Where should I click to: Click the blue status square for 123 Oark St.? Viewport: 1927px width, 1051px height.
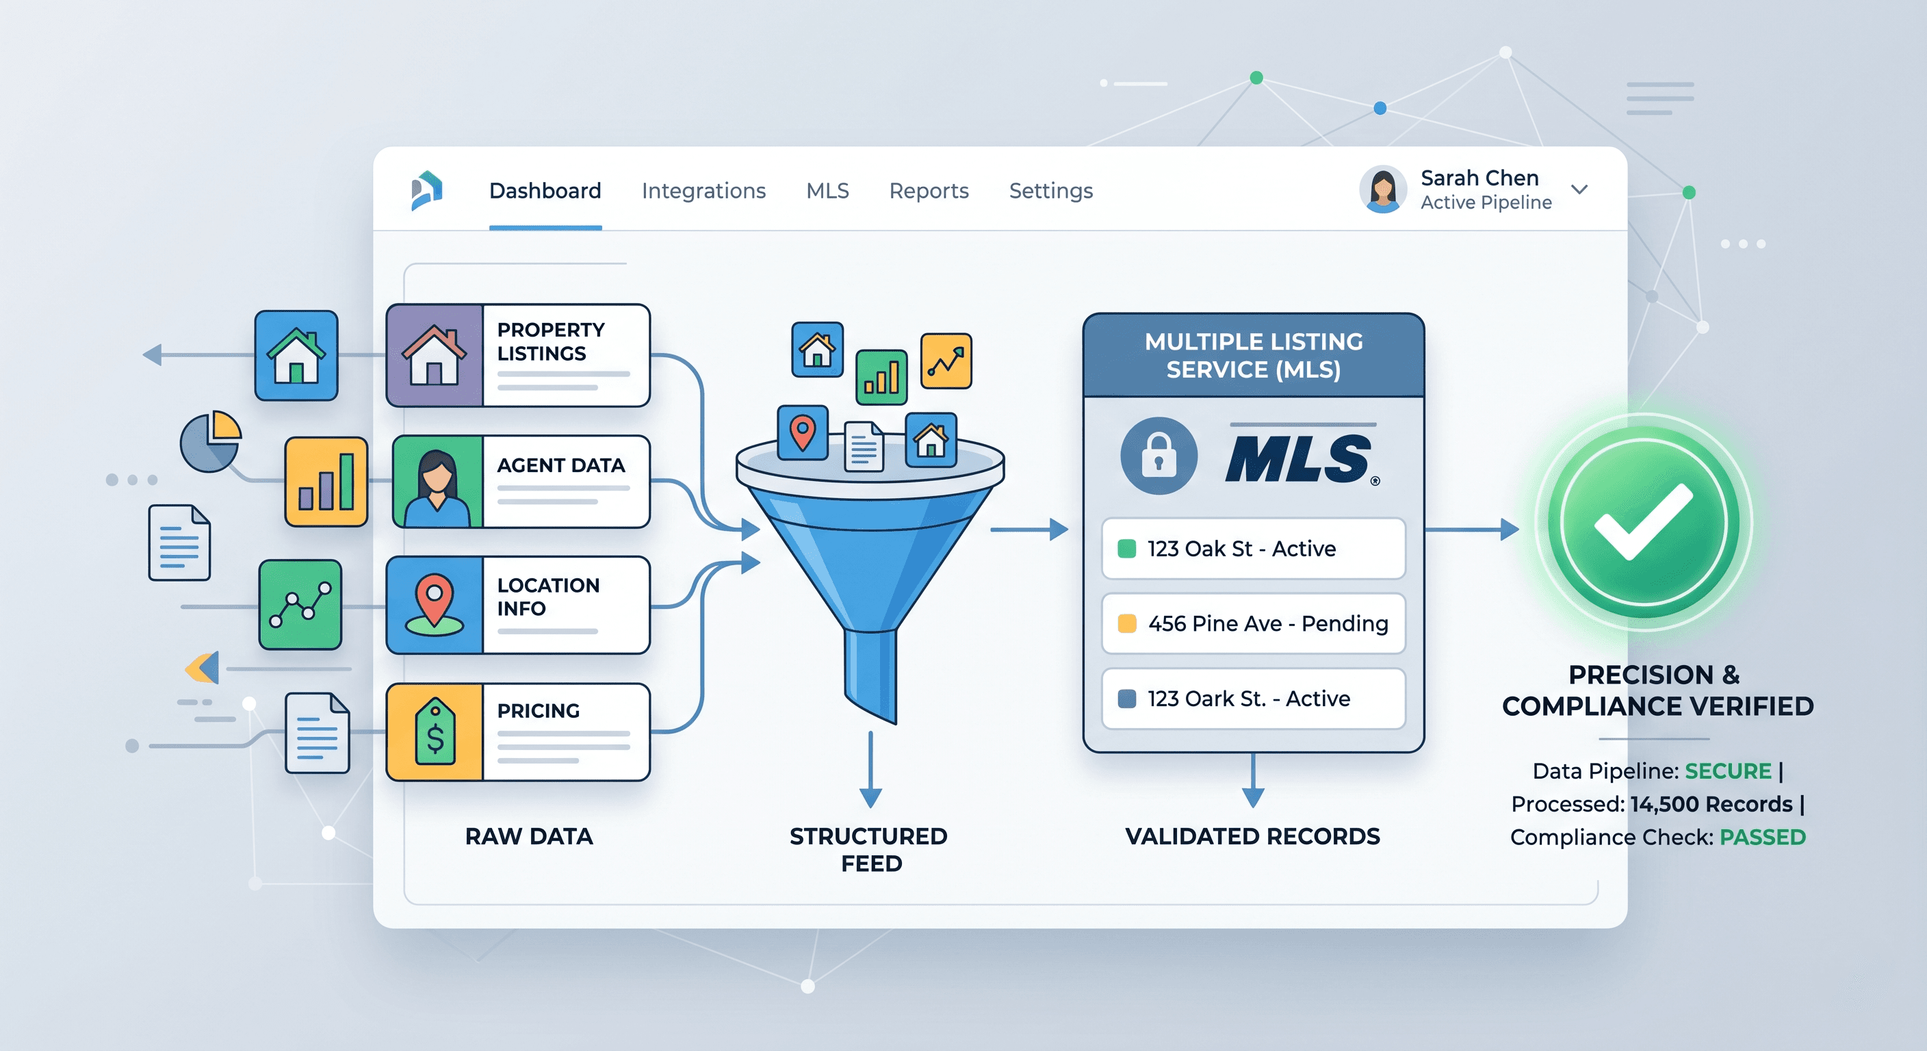(x=1126, y=699)
